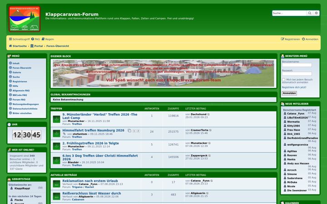The height and width of the screenshot is (204, 327).
Task: Click the Anmelden button in Benutzer-Menü
Action: 289,93
